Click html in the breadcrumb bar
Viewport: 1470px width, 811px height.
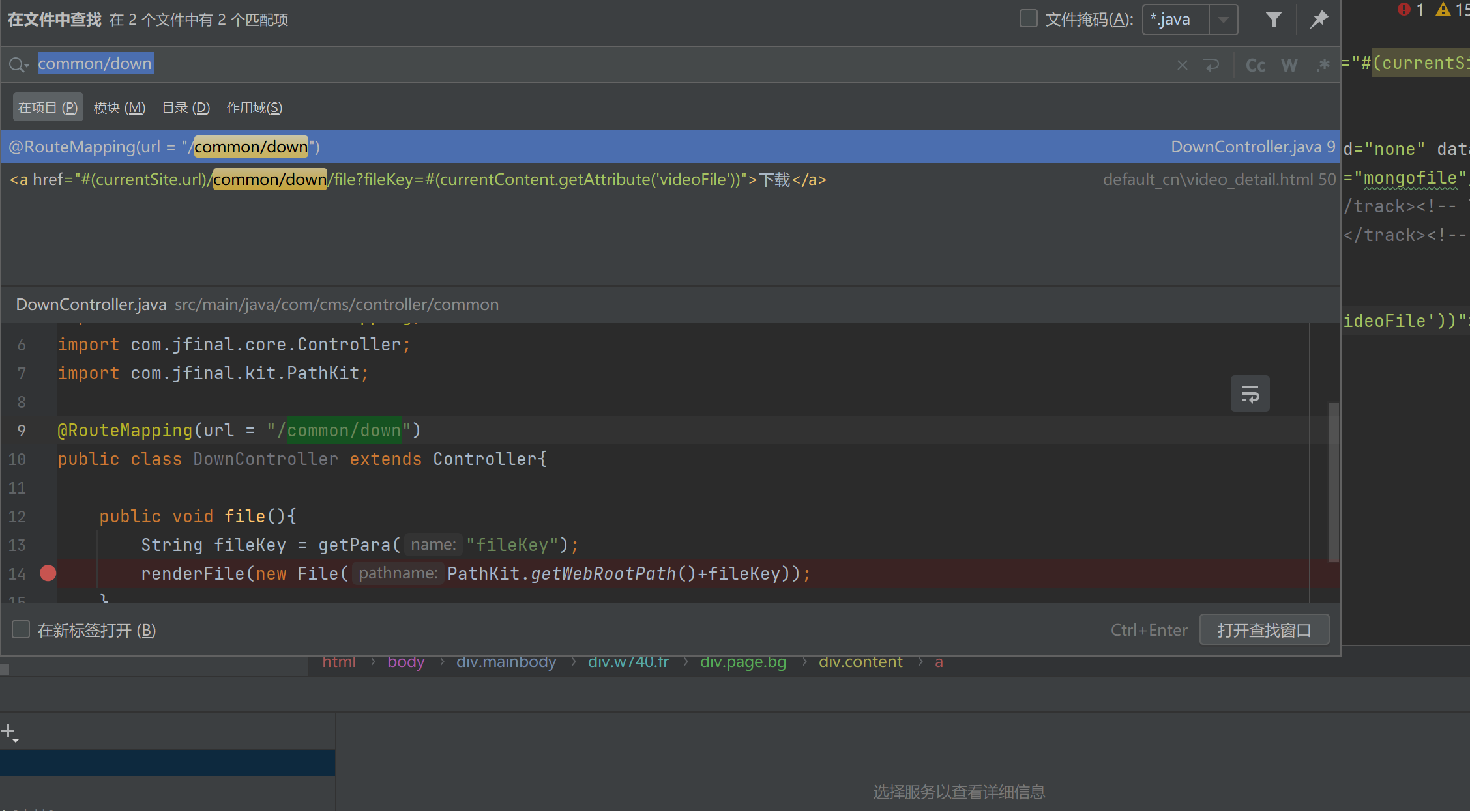(339, 662)
